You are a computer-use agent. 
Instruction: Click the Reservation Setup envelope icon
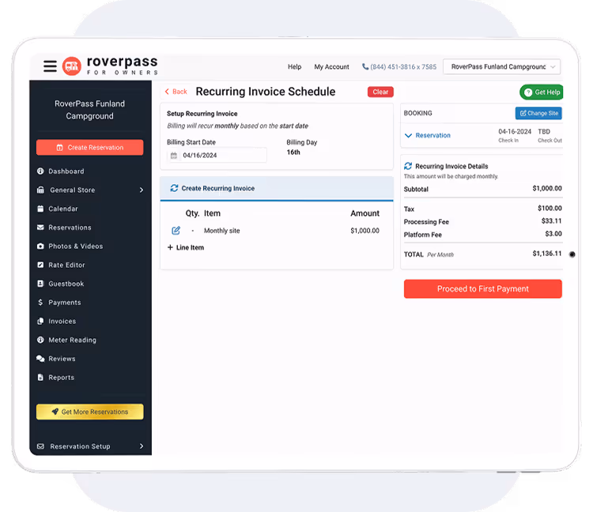[40, 446]
